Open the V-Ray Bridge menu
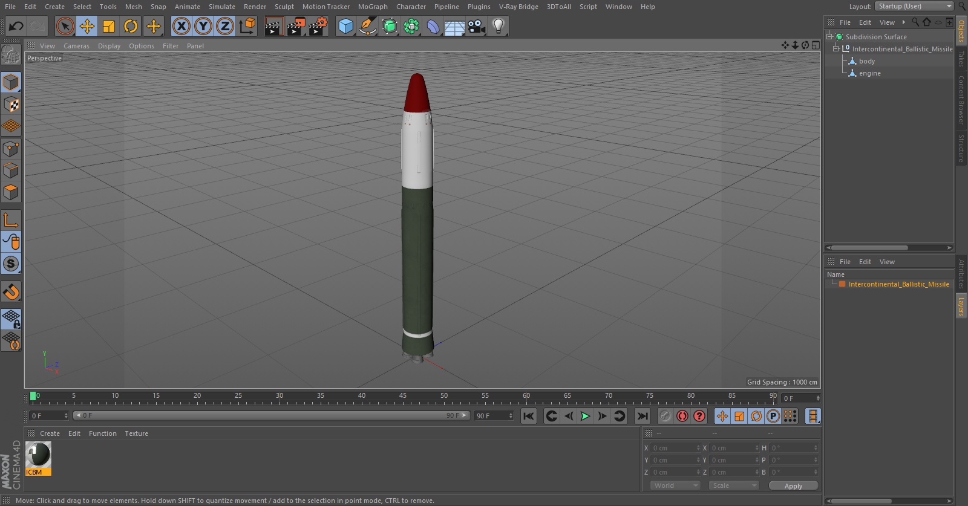Screen dimensions: 968x506 pyautogui.click(x=518, y=7)
